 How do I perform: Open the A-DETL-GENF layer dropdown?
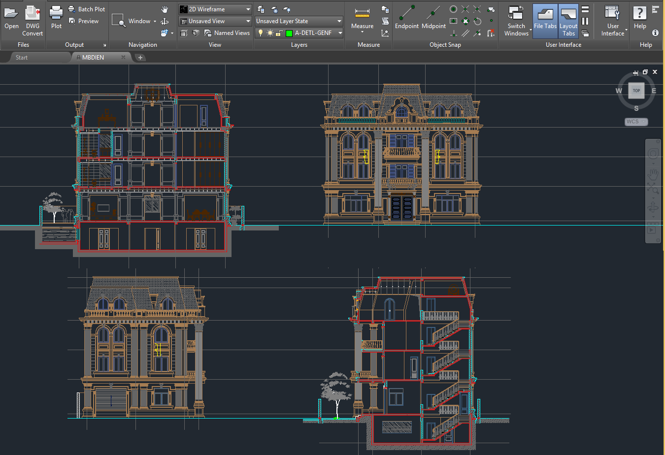tap(340, 33)
